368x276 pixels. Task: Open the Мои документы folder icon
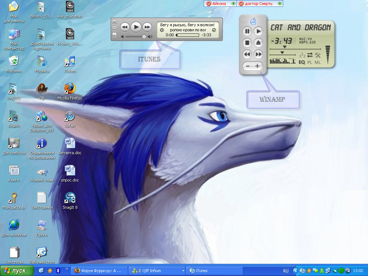(x=14, y=12)
